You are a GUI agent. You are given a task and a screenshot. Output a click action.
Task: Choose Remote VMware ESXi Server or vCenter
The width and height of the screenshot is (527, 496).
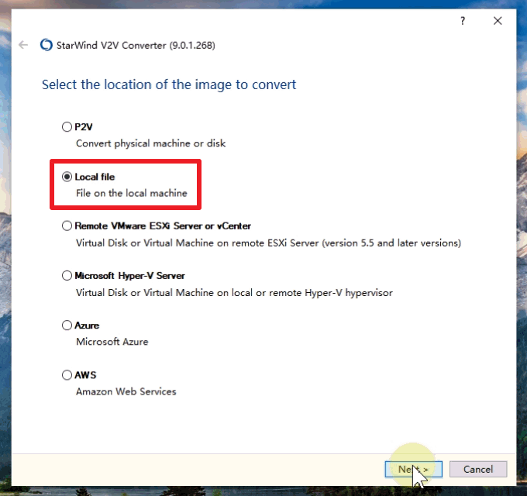[x=67, y=226]
